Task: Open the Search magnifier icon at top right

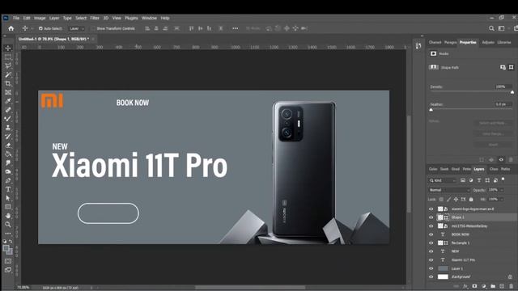Action: click(x=491, y=28)
